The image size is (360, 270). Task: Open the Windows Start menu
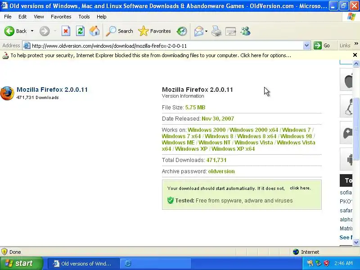(x=21, y=263)
